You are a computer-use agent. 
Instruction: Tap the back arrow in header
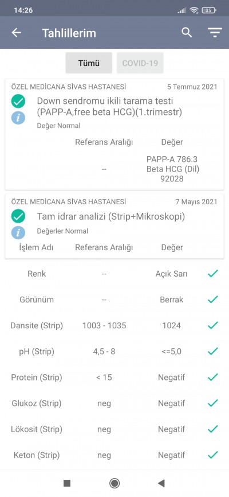17,33
